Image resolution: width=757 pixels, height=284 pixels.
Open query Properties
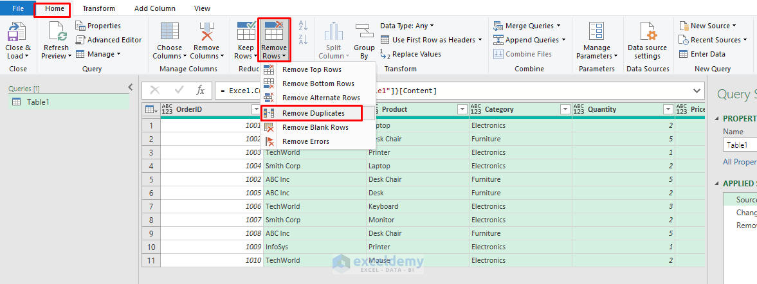pyautogui.click(x=98, y=26)
